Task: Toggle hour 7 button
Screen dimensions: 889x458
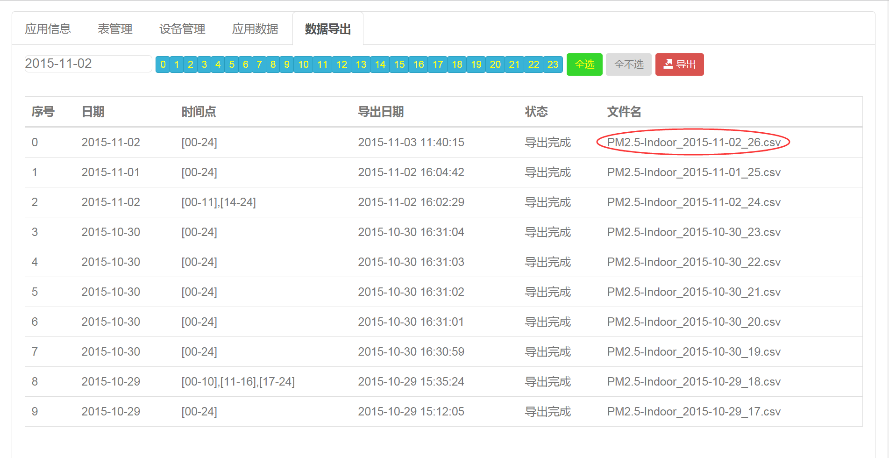Action: (259, 64)
